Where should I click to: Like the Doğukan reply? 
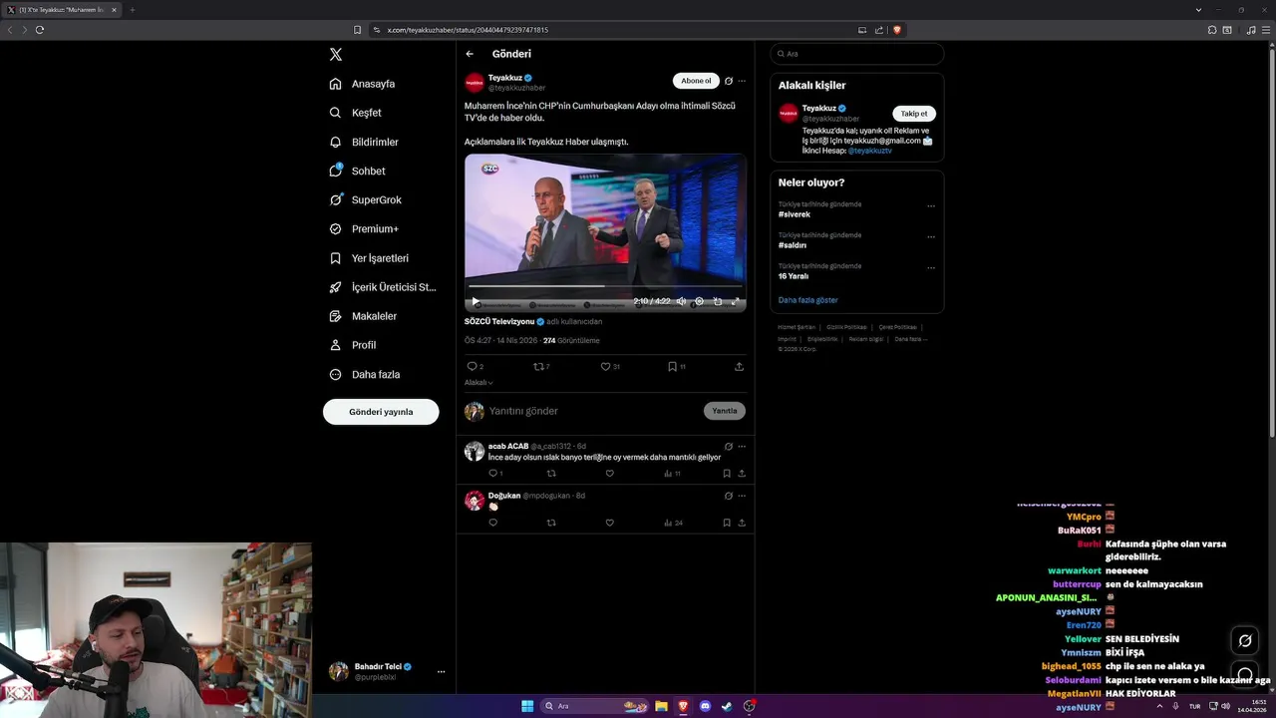(x=610, y=523)
